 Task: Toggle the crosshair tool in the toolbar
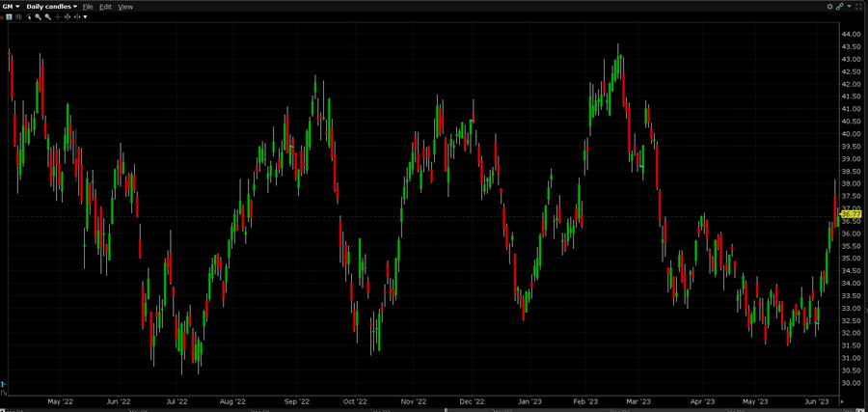58,16
